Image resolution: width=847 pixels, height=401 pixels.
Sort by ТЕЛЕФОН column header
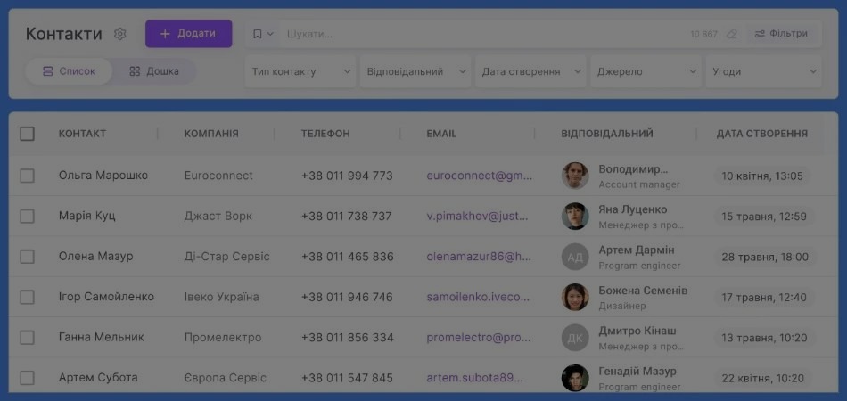click(325, 134)
